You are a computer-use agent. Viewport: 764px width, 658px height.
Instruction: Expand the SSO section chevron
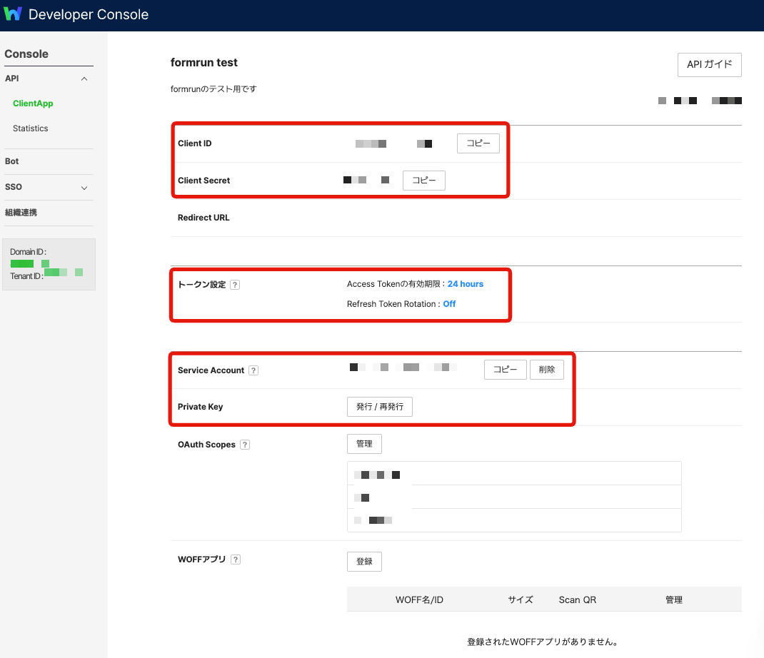[x=84, y=188]
